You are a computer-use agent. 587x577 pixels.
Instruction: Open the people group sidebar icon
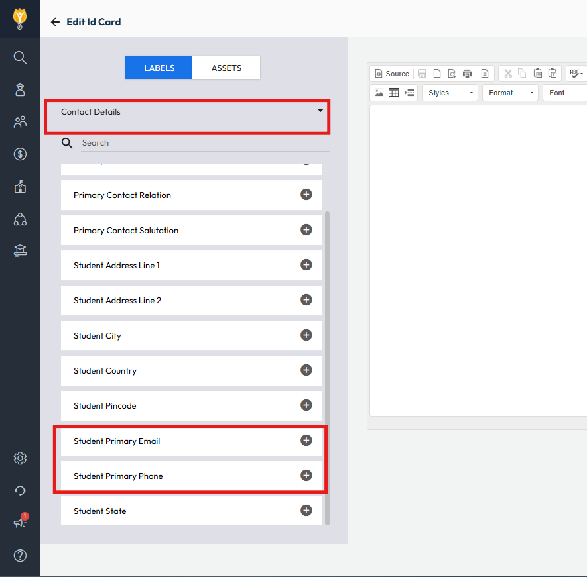click(20, 122)
